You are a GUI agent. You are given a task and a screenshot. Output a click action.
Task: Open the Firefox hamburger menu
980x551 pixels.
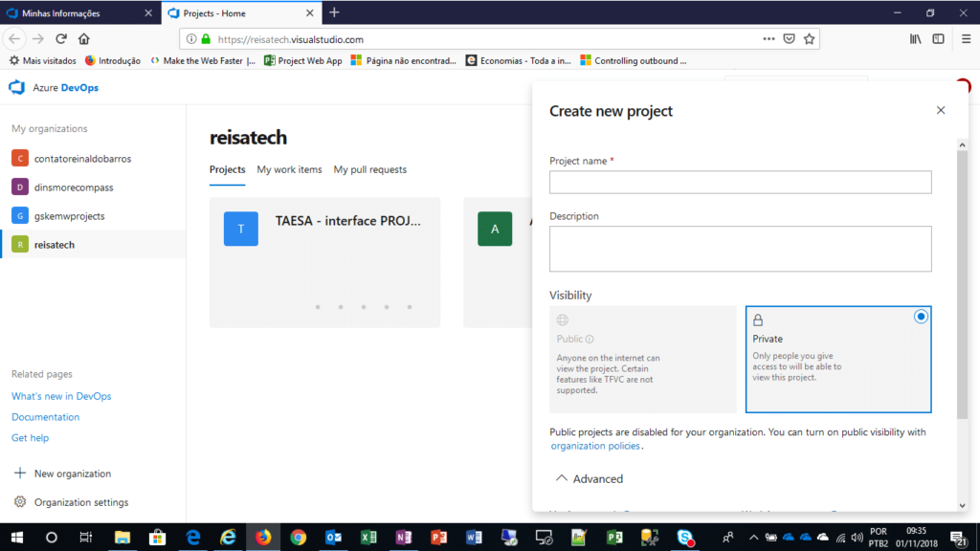(x=967, y=38)
